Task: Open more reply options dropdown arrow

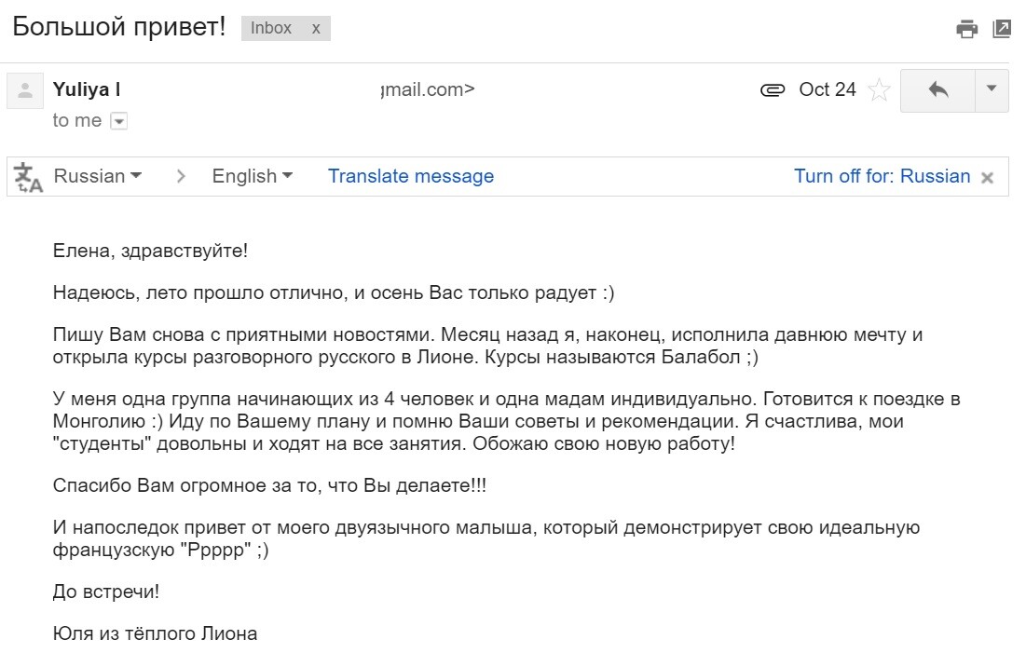Action: tap(992, 90)
